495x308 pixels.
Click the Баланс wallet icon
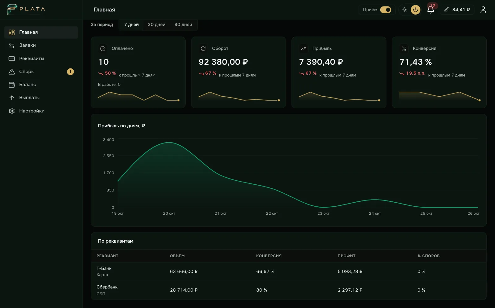coord(12,85)
